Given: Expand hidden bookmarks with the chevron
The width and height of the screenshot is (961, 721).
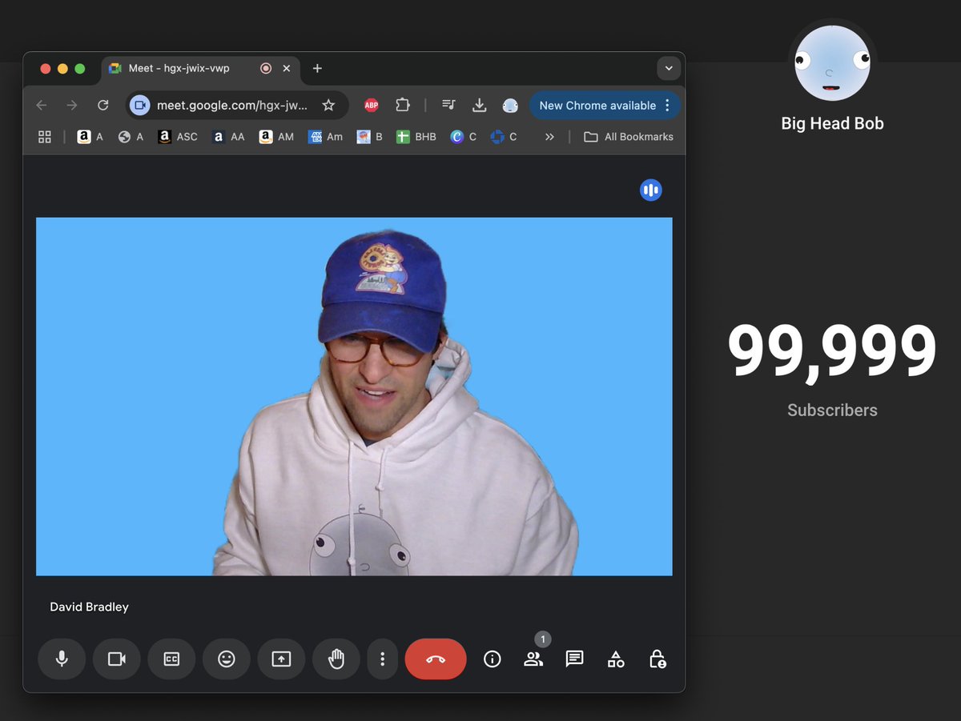Looking at the screenshot, I should pyautogui.click(x=549, y=137).
